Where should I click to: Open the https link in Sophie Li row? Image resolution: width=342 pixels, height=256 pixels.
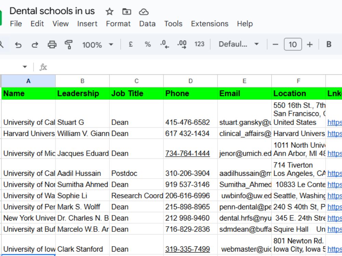pyautogui.click(x=334, y=196)
